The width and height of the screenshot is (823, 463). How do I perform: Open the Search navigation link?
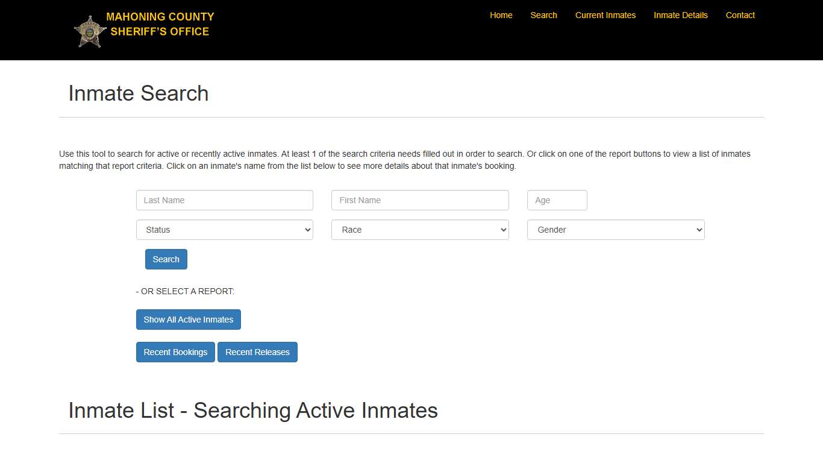click(x=543, y=15)
